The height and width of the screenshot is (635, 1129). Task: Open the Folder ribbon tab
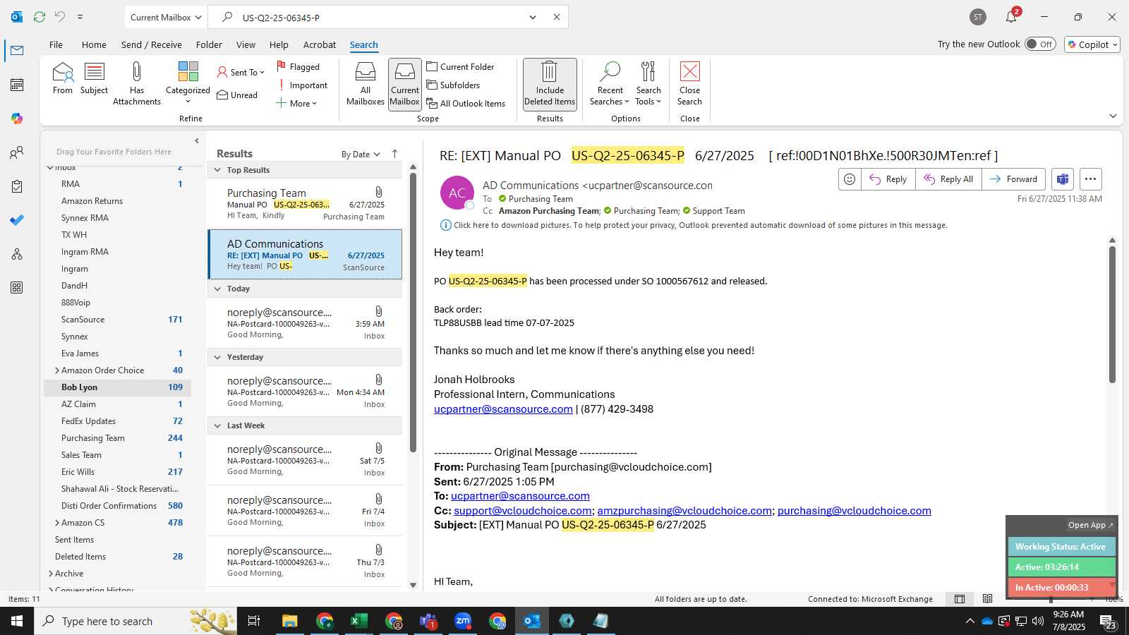click(209, 44)
